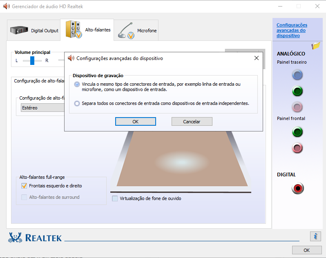Viewport: 326px width, 258px height.
Task: Open the Estéreo speaker configuration dropdown
Action: (x=42, y=108)
